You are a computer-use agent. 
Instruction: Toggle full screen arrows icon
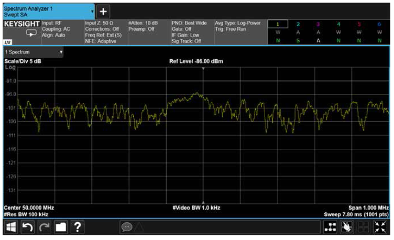tap(380, 227)
